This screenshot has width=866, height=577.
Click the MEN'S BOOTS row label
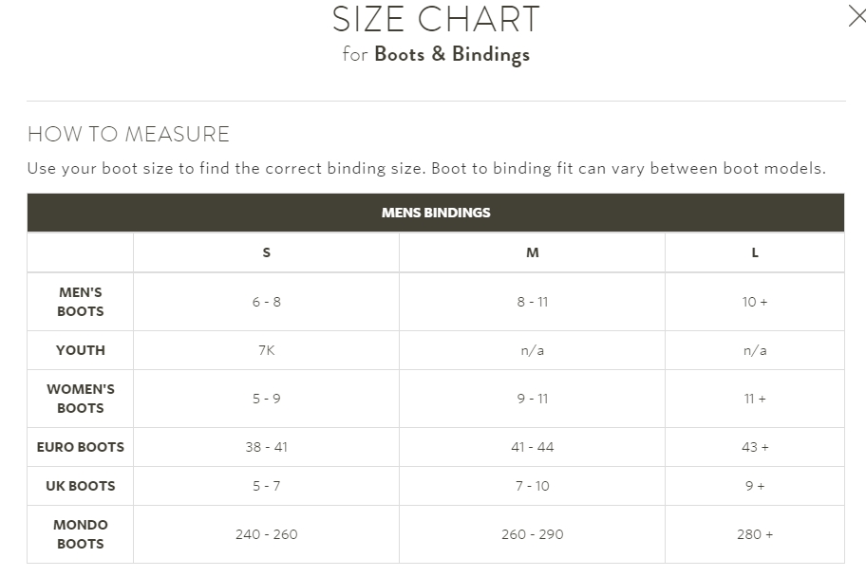[80, 302]
